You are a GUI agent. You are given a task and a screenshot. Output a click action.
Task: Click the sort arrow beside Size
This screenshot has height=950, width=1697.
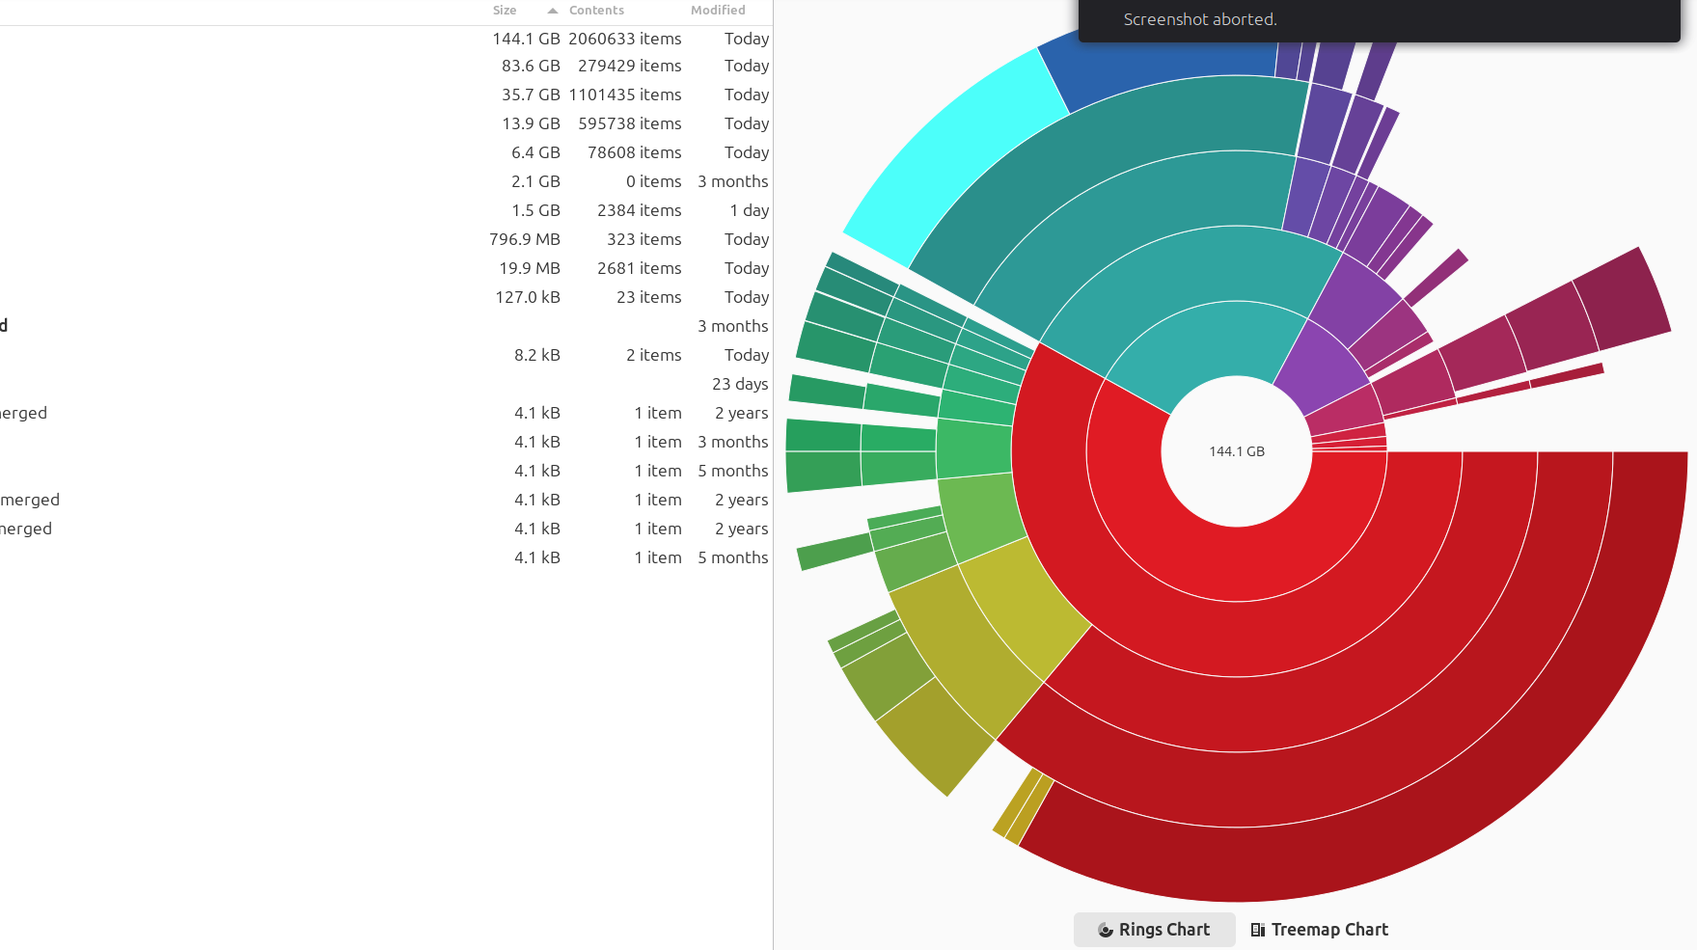tap(553, 11)
